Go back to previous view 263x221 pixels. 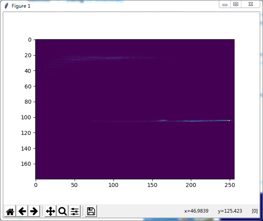tap(22, 211)
